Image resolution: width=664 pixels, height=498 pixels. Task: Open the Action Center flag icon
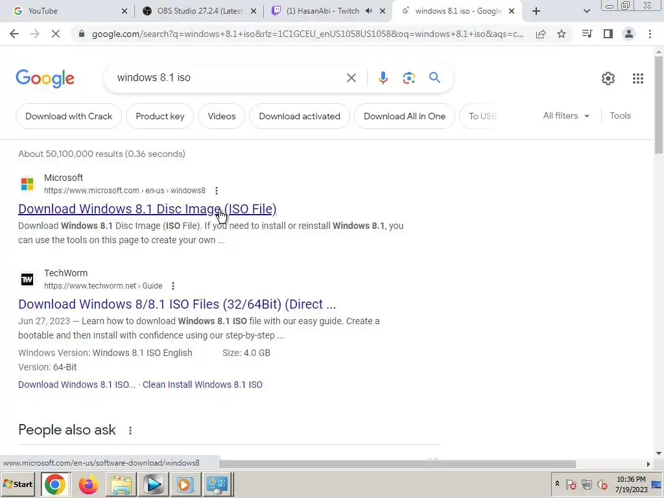[x=571, y=484]
